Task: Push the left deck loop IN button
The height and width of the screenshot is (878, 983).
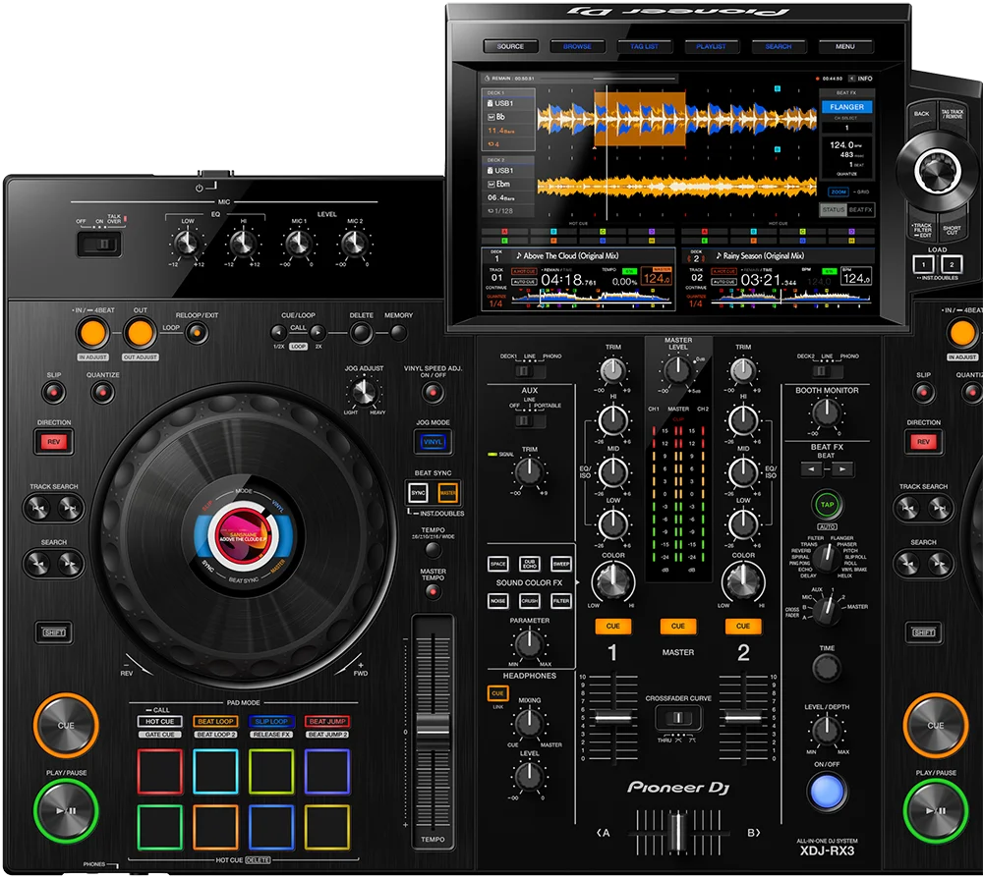Action: coord(92,333)
